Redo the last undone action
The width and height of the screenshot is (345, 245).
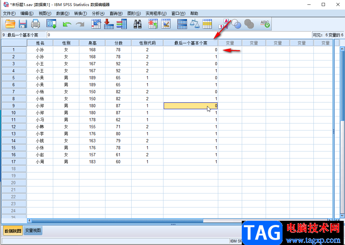pyautogui.click(x=80, y=24)
